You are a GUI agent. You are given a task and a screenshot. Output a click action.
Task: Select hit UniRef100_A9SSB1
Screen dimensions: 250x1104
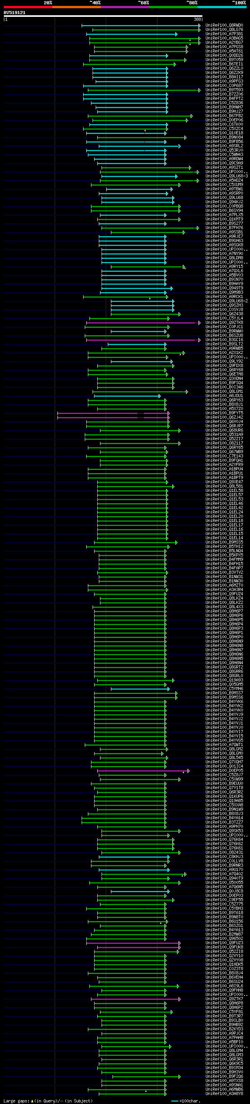pos(224,232)
